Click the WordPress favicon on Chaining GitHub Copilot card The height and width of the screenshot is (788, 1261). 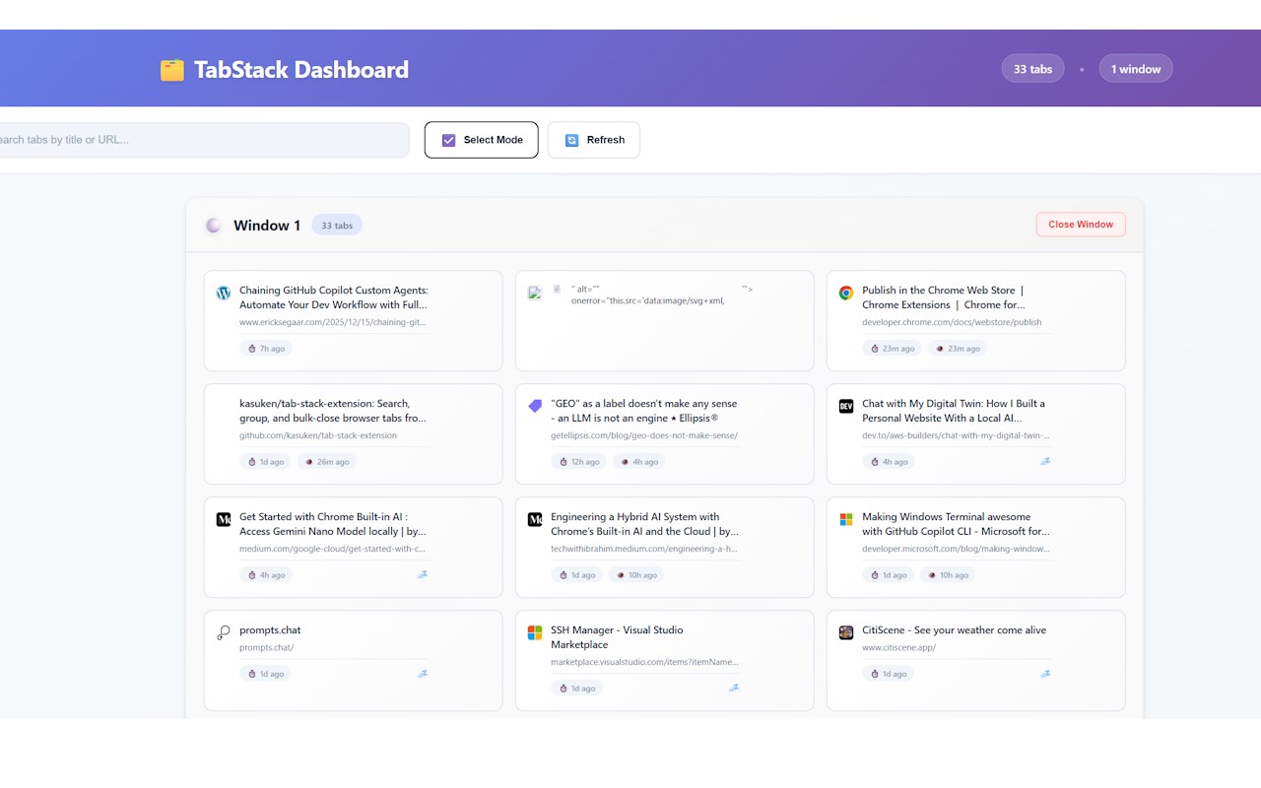pos(223,293)
